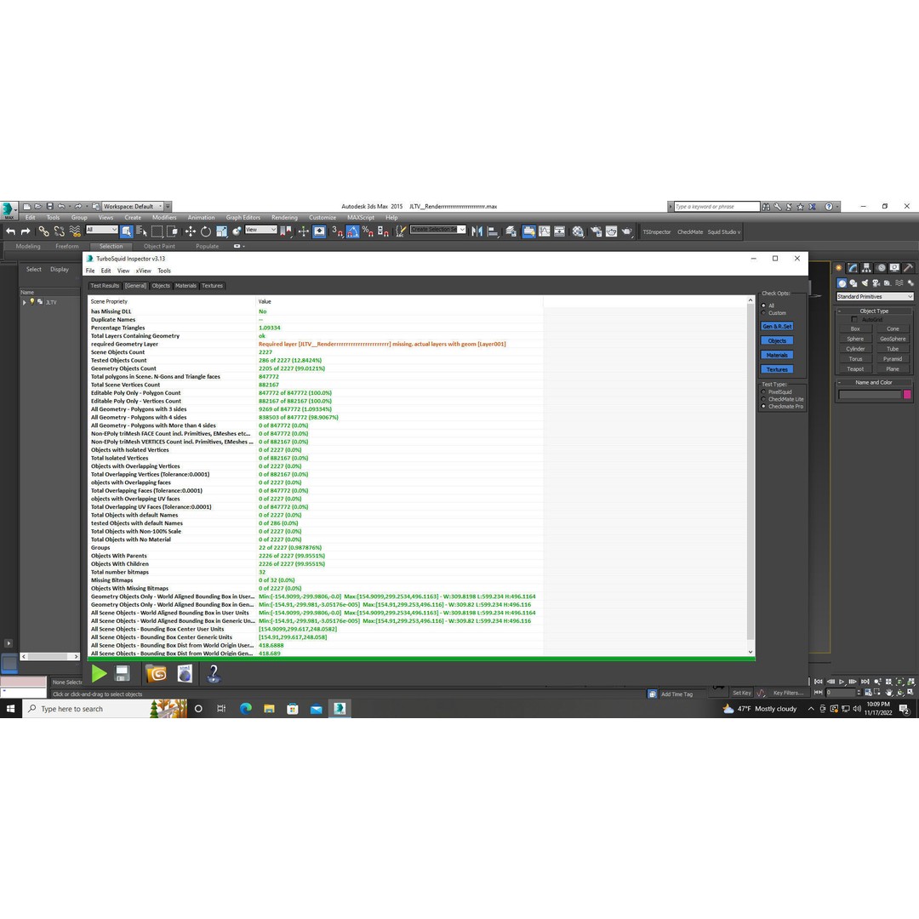Open the reference coordinate View dropdown

tap(261, 230)
